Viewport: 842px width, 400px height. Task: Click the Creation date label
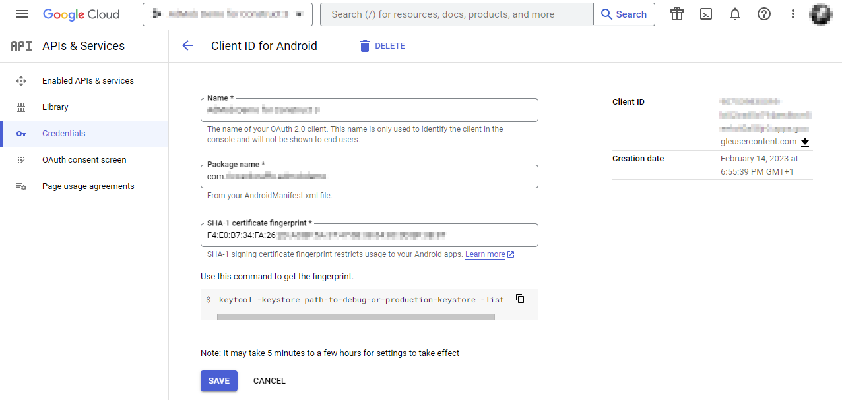tap(638, 159)
